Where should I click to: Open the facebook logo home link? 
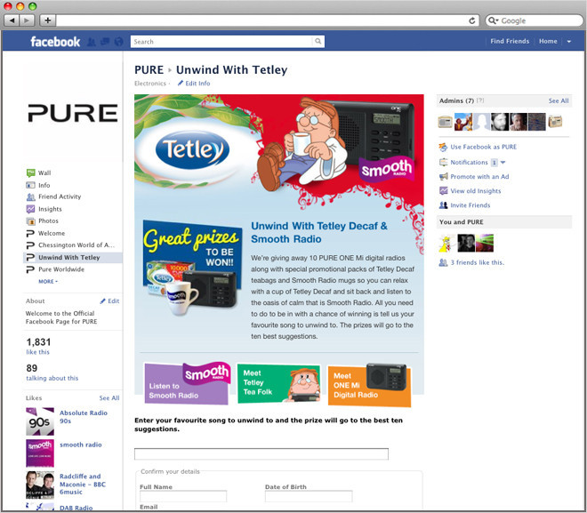click(55, 42)
